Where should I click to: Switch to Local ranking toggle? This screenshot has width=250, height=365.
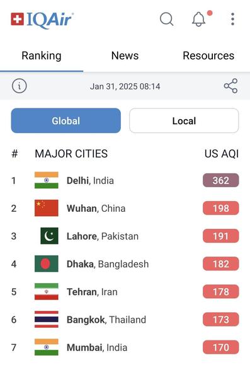[x=184, y=120]
